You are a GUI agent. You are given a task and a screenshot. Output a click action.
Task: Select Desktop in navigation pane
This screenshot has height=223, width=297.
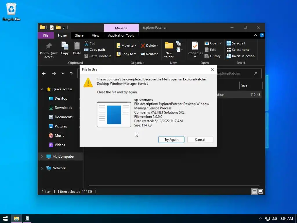tap(61, 98)
